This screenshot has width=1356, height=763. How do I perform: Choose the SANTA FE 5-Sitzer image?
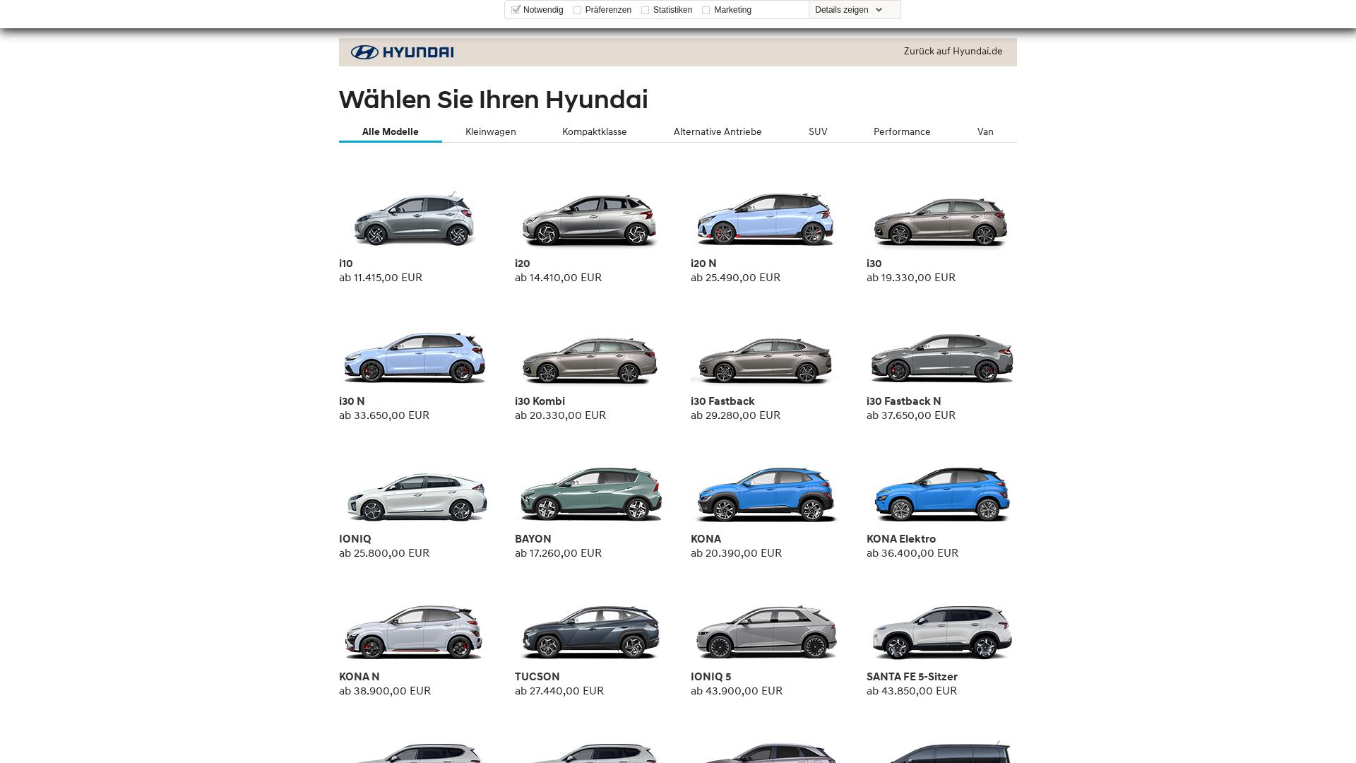click(x=942, y=632)
